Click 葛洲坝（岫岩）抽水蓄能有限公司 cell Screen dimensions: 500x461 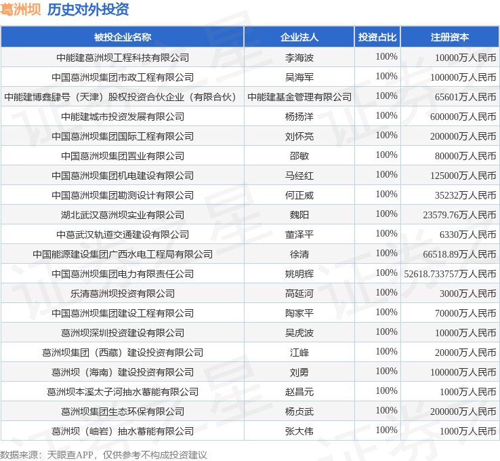coord(123,431)
